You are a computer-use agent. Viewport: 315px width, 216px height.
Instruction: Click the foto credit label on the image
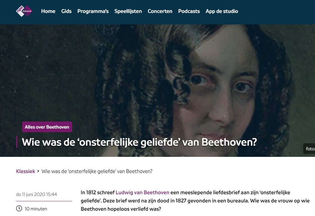tap(309, 149)
